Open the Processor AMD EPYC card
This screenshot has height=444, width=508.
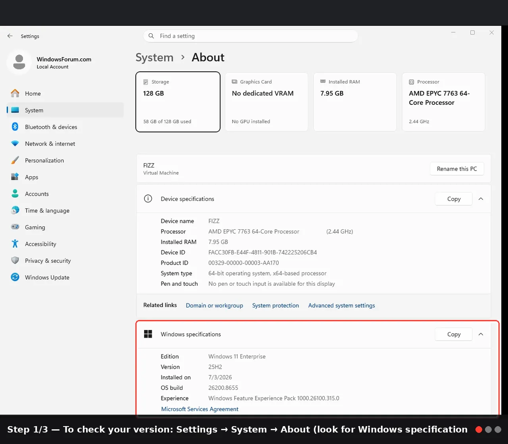tap(443, 102)
